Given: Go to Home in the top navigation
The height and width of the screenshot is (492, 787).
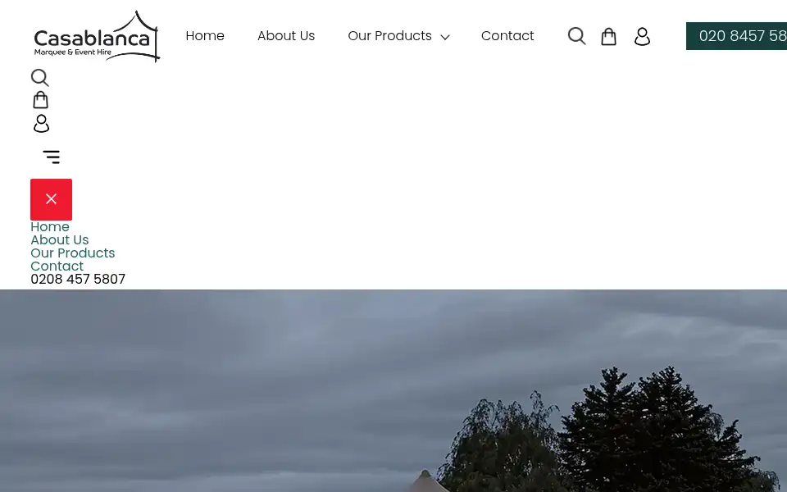Looking at the screenshot, I should pos(205,35).
